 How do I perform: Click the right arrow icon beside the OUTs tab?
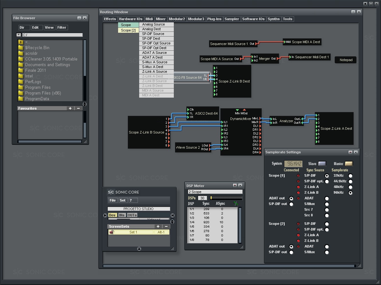tap(173, 215)
